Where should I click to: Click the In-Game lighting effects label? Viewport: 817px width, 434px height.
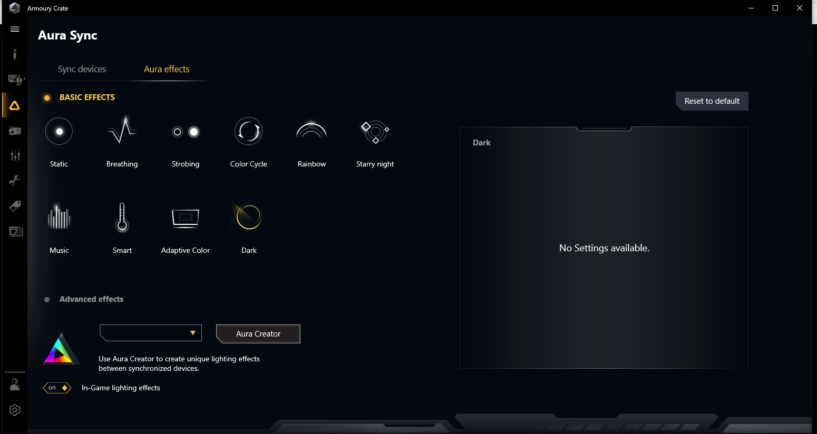coord(121,388)
